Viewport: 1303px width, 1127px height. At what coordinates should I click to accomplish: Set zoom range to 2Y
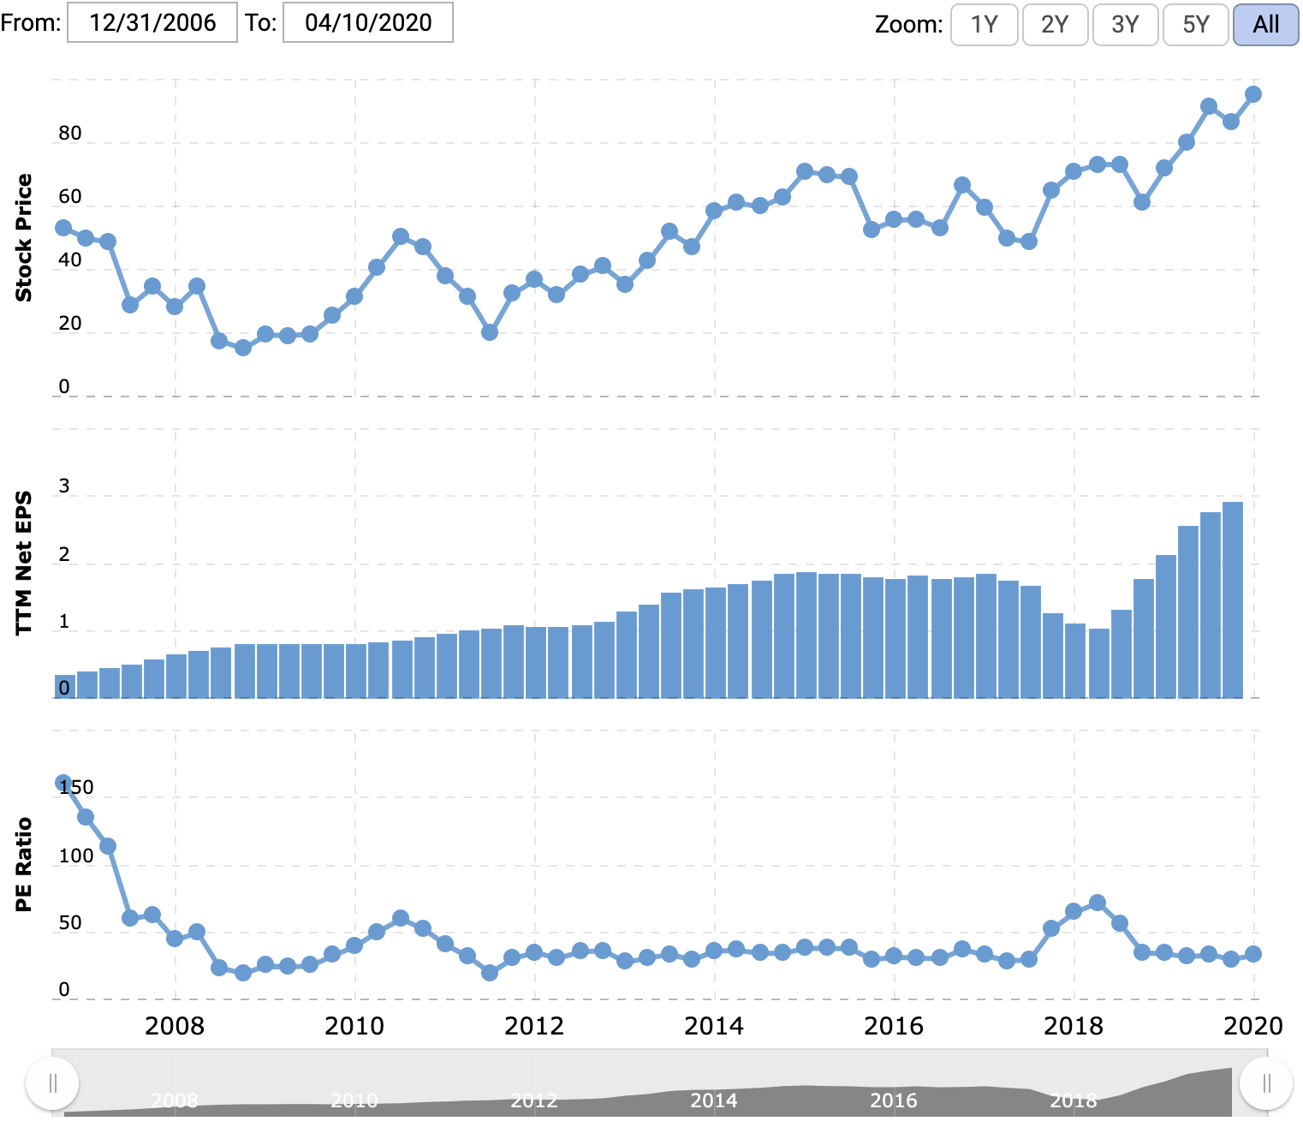(x=1055, y=24)
